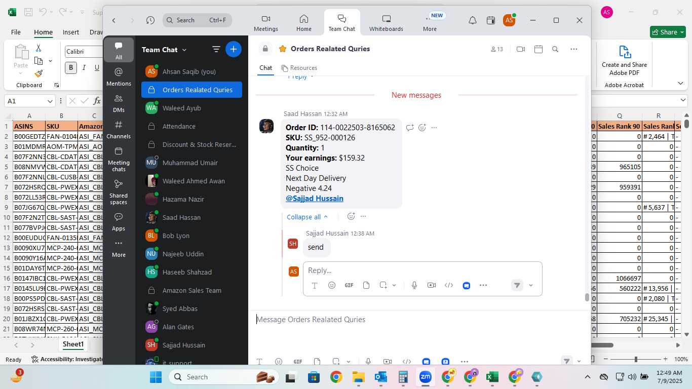Open Channels in Zoom sidebar

pyautogui.click(x=119, y=129)
